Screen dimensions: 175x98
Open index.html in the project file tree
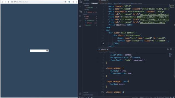88,25
